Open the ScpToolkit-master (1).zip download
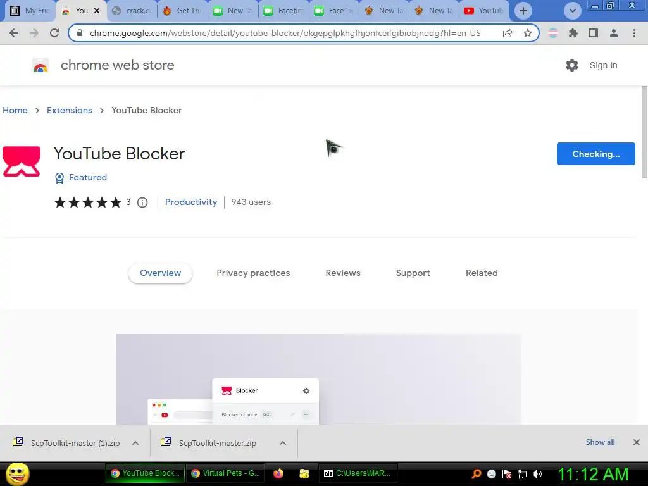This screenshot has height=486, width=648. pyautogui.click(x=66, y=443)
